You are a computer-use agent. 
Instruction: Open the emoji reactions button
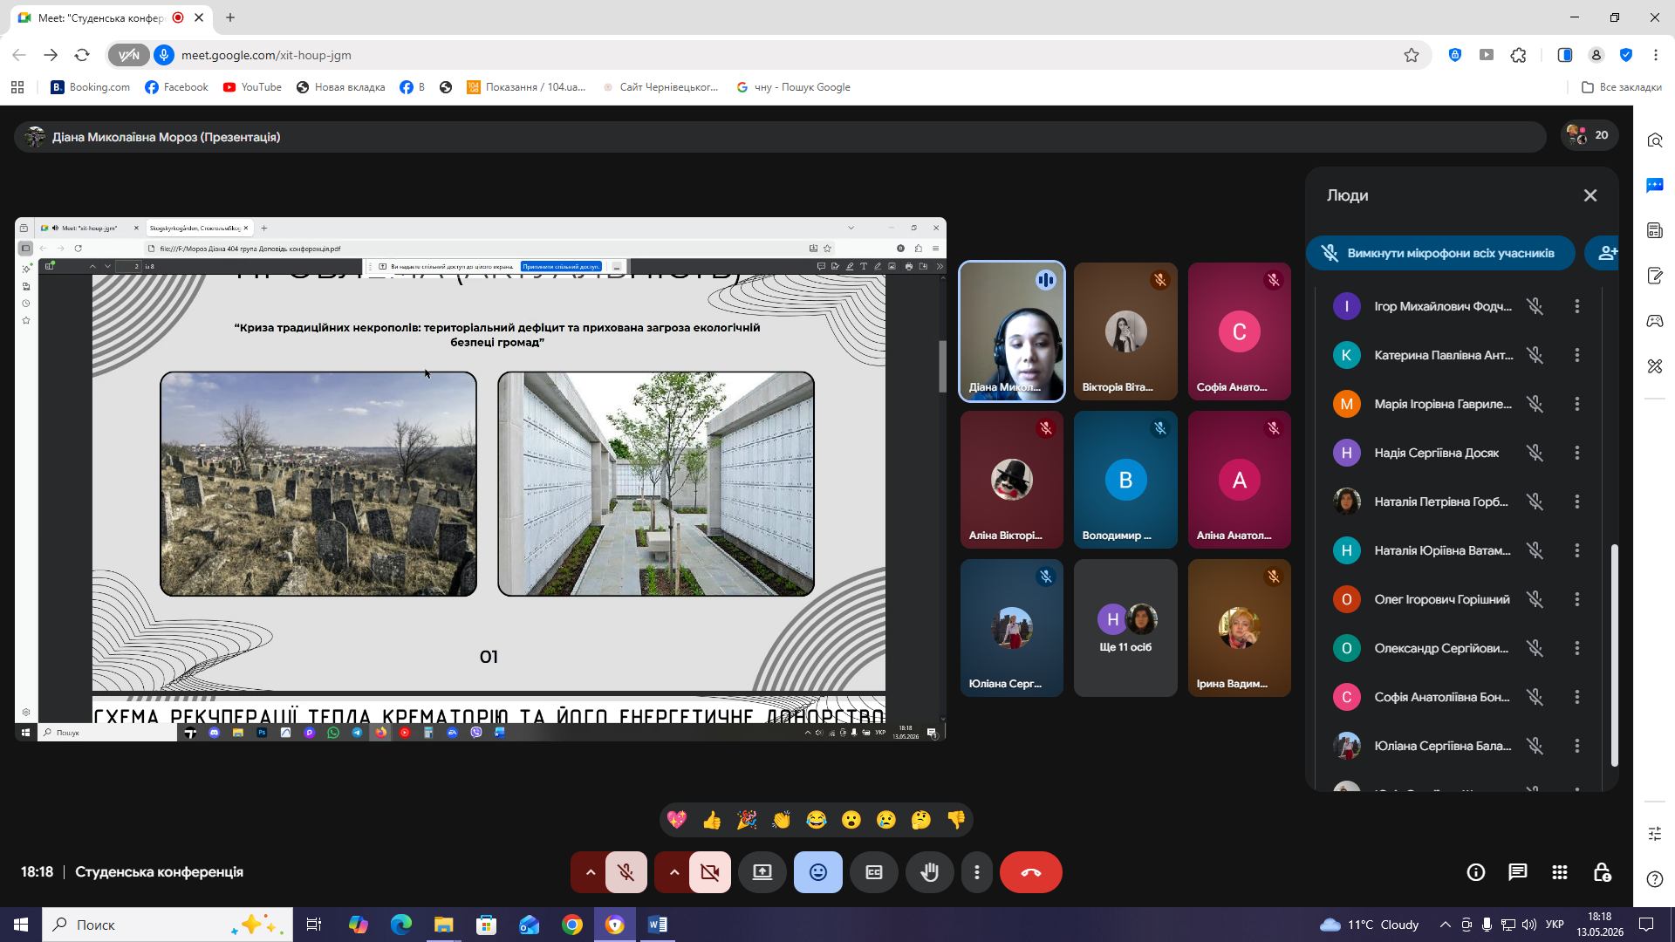click(817, 872)
